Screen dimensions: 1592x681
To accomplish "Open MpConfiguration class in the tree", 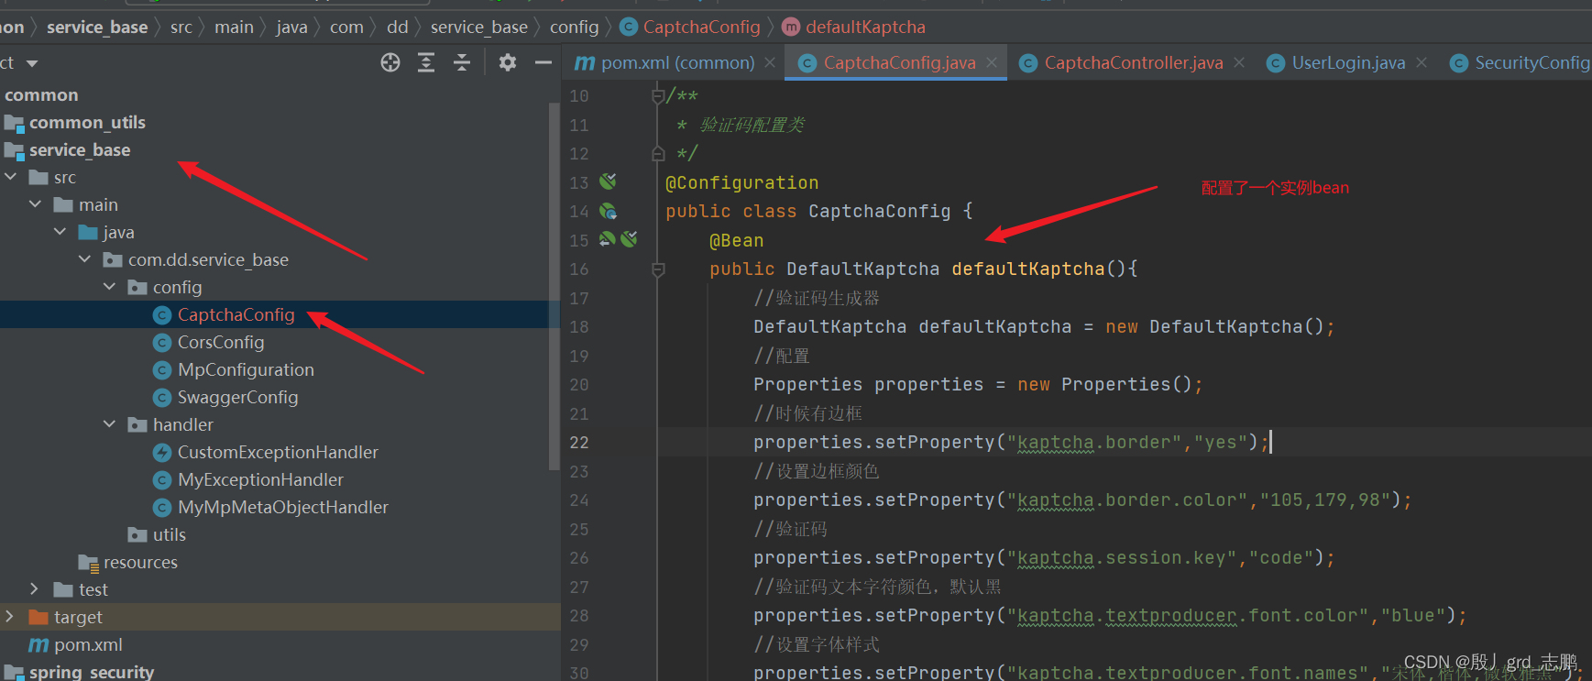I will pyautogui.click(x=246, y=369).
